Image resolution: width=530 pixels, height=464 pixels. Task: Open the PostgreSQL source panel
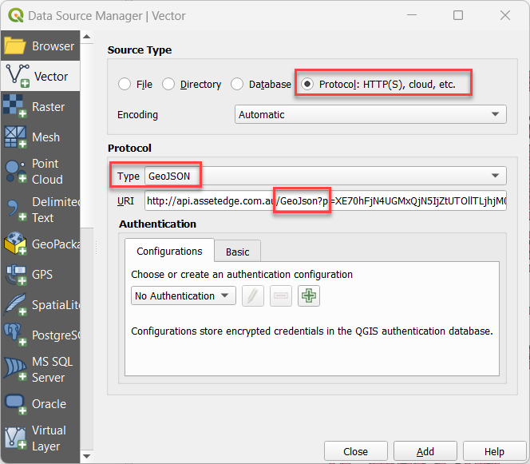tap(40, 335)
